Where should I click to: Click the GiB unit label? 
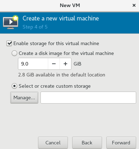pos(77,64)
